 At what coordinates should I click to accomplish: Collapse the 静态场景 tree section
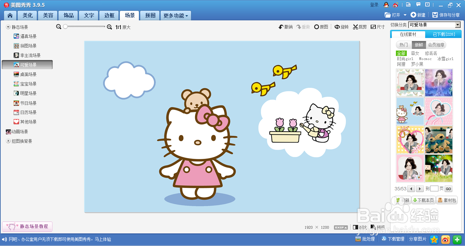(8, 27)
